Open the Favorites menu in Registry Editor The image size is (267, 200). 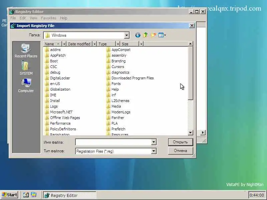[x=48, y=18]
